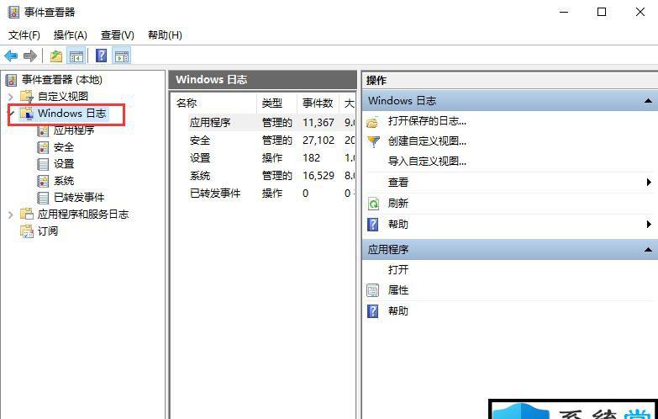The image size is (658, 419).
Task: Click 打开 under 应用程序 actions
Action: click(x=398, y=270)
